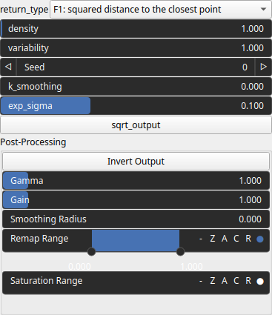The height and width of the screenshot is (315, 272).
Task: Click the Post-Processing label
Action: coord(33,142)
